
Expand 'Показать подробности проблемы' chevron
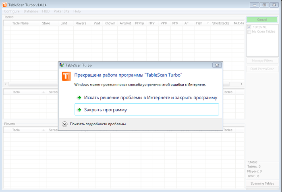(64, 124)
